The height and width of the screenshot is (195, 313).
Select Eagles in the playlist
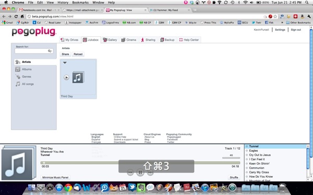tap(254, 151)
